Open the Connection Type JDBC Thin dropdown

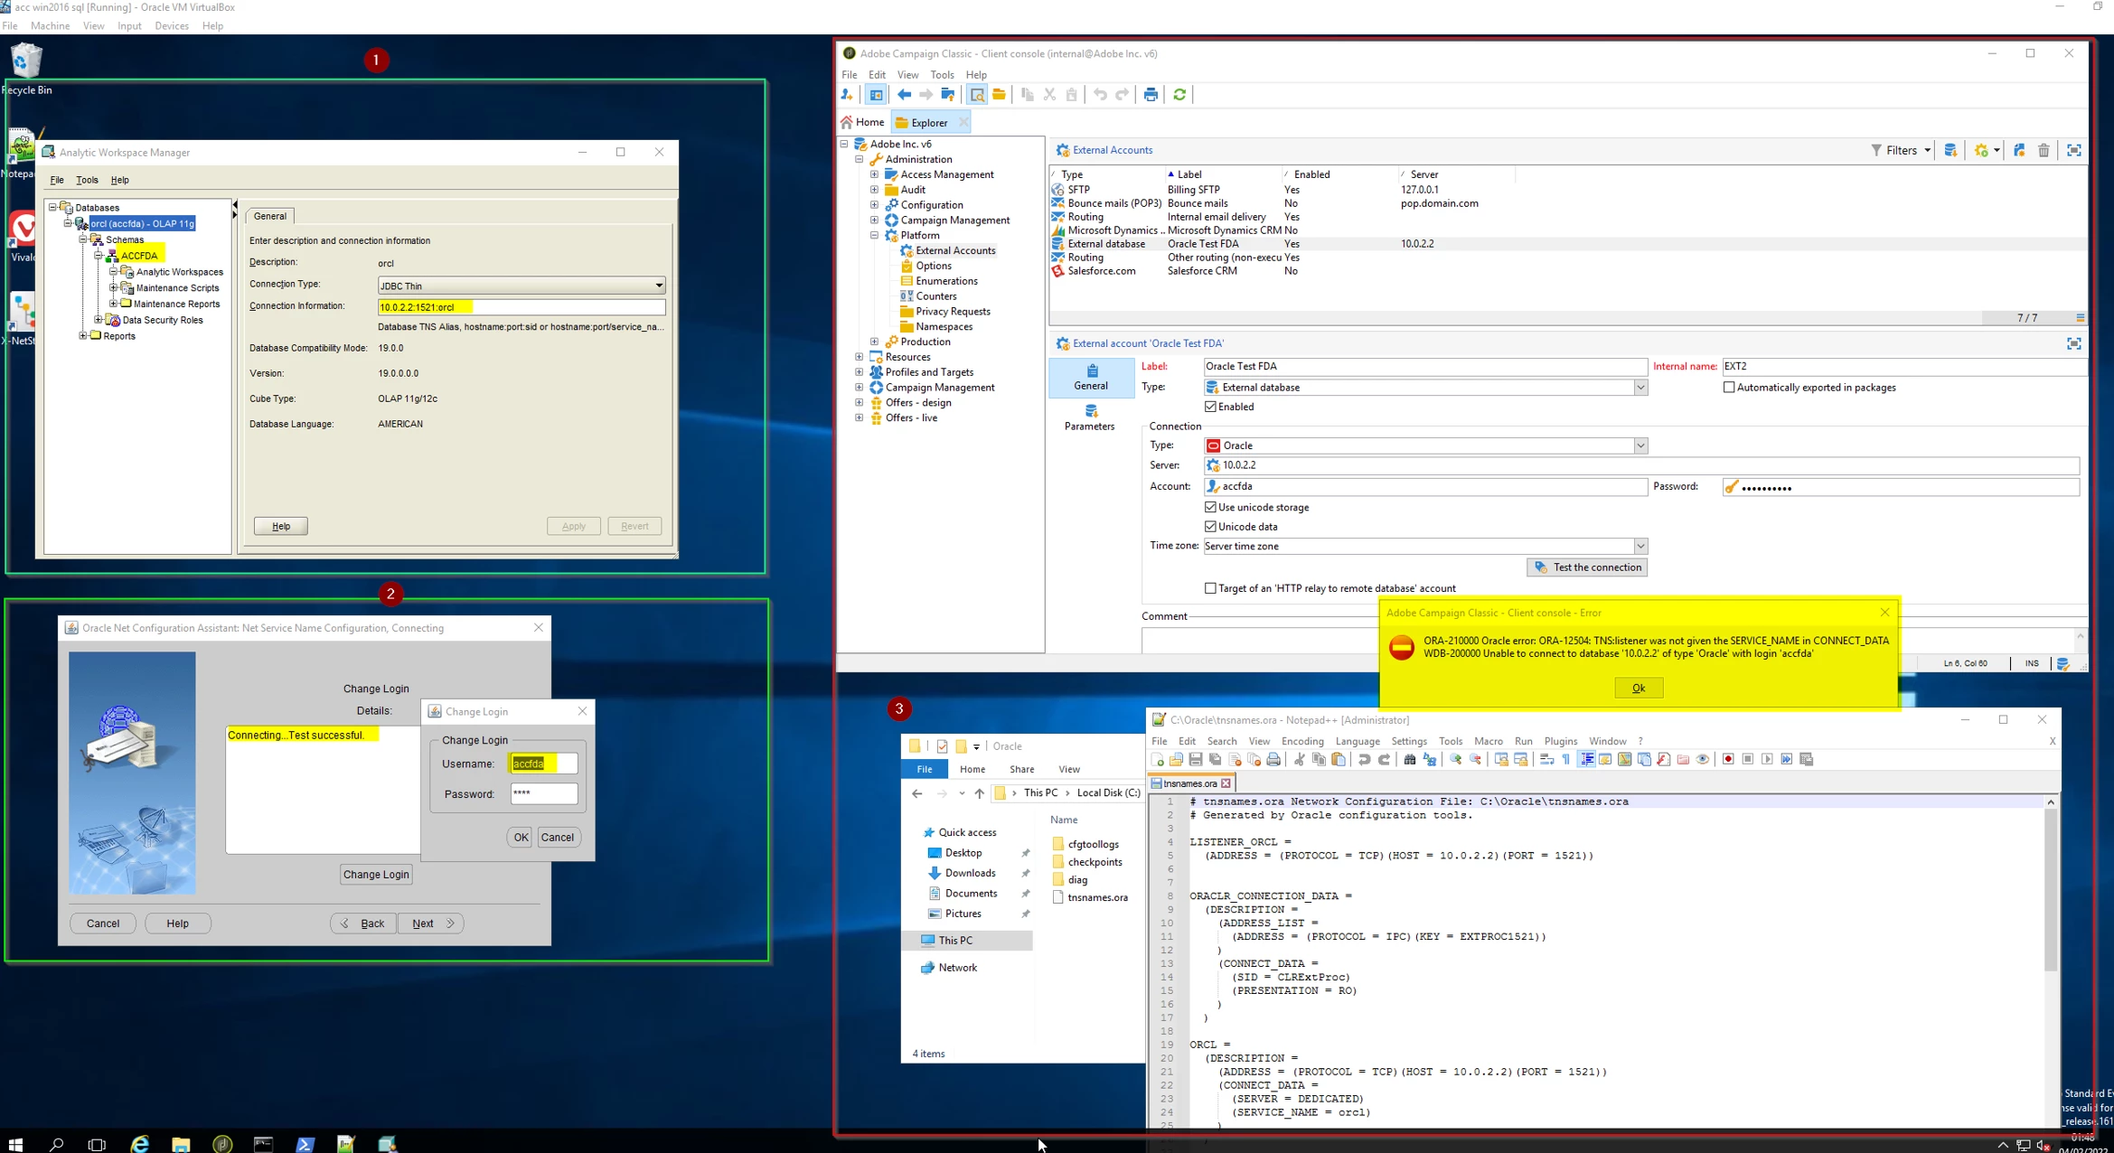coord(659,286)
